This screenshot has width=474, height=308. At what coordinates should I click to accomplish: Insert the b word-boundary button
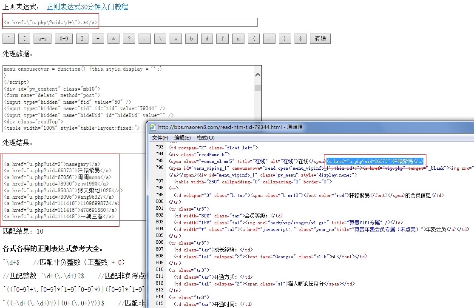click(x=191, y=39)
